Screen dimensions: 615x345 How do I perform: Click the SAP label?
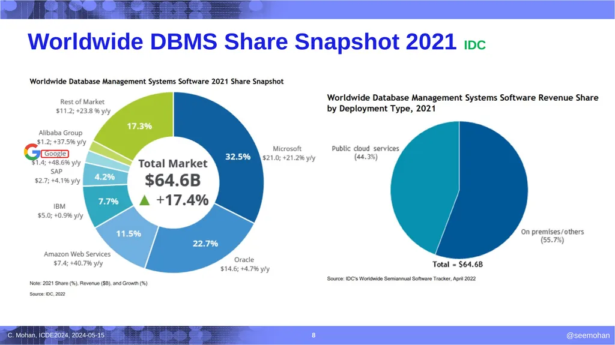56,172
